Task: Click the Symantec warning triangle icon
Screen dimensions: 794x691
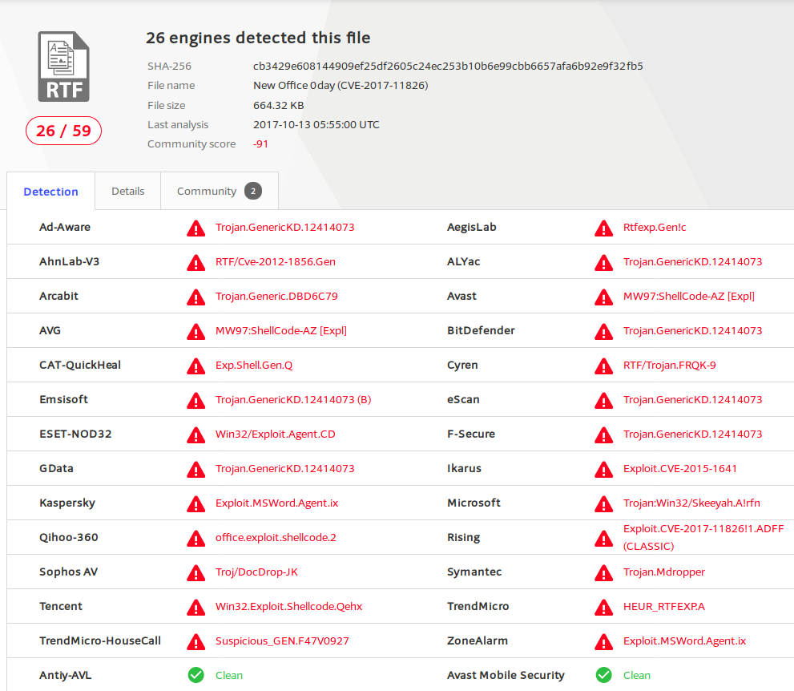Action: [x=603, y=572]
